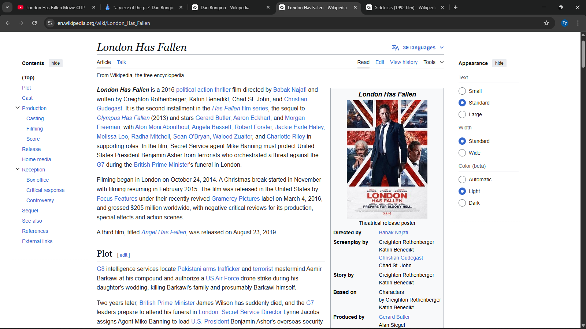Select Small text size
The height and width of the screenshot is (329, 586).
[x=462, y=91]
